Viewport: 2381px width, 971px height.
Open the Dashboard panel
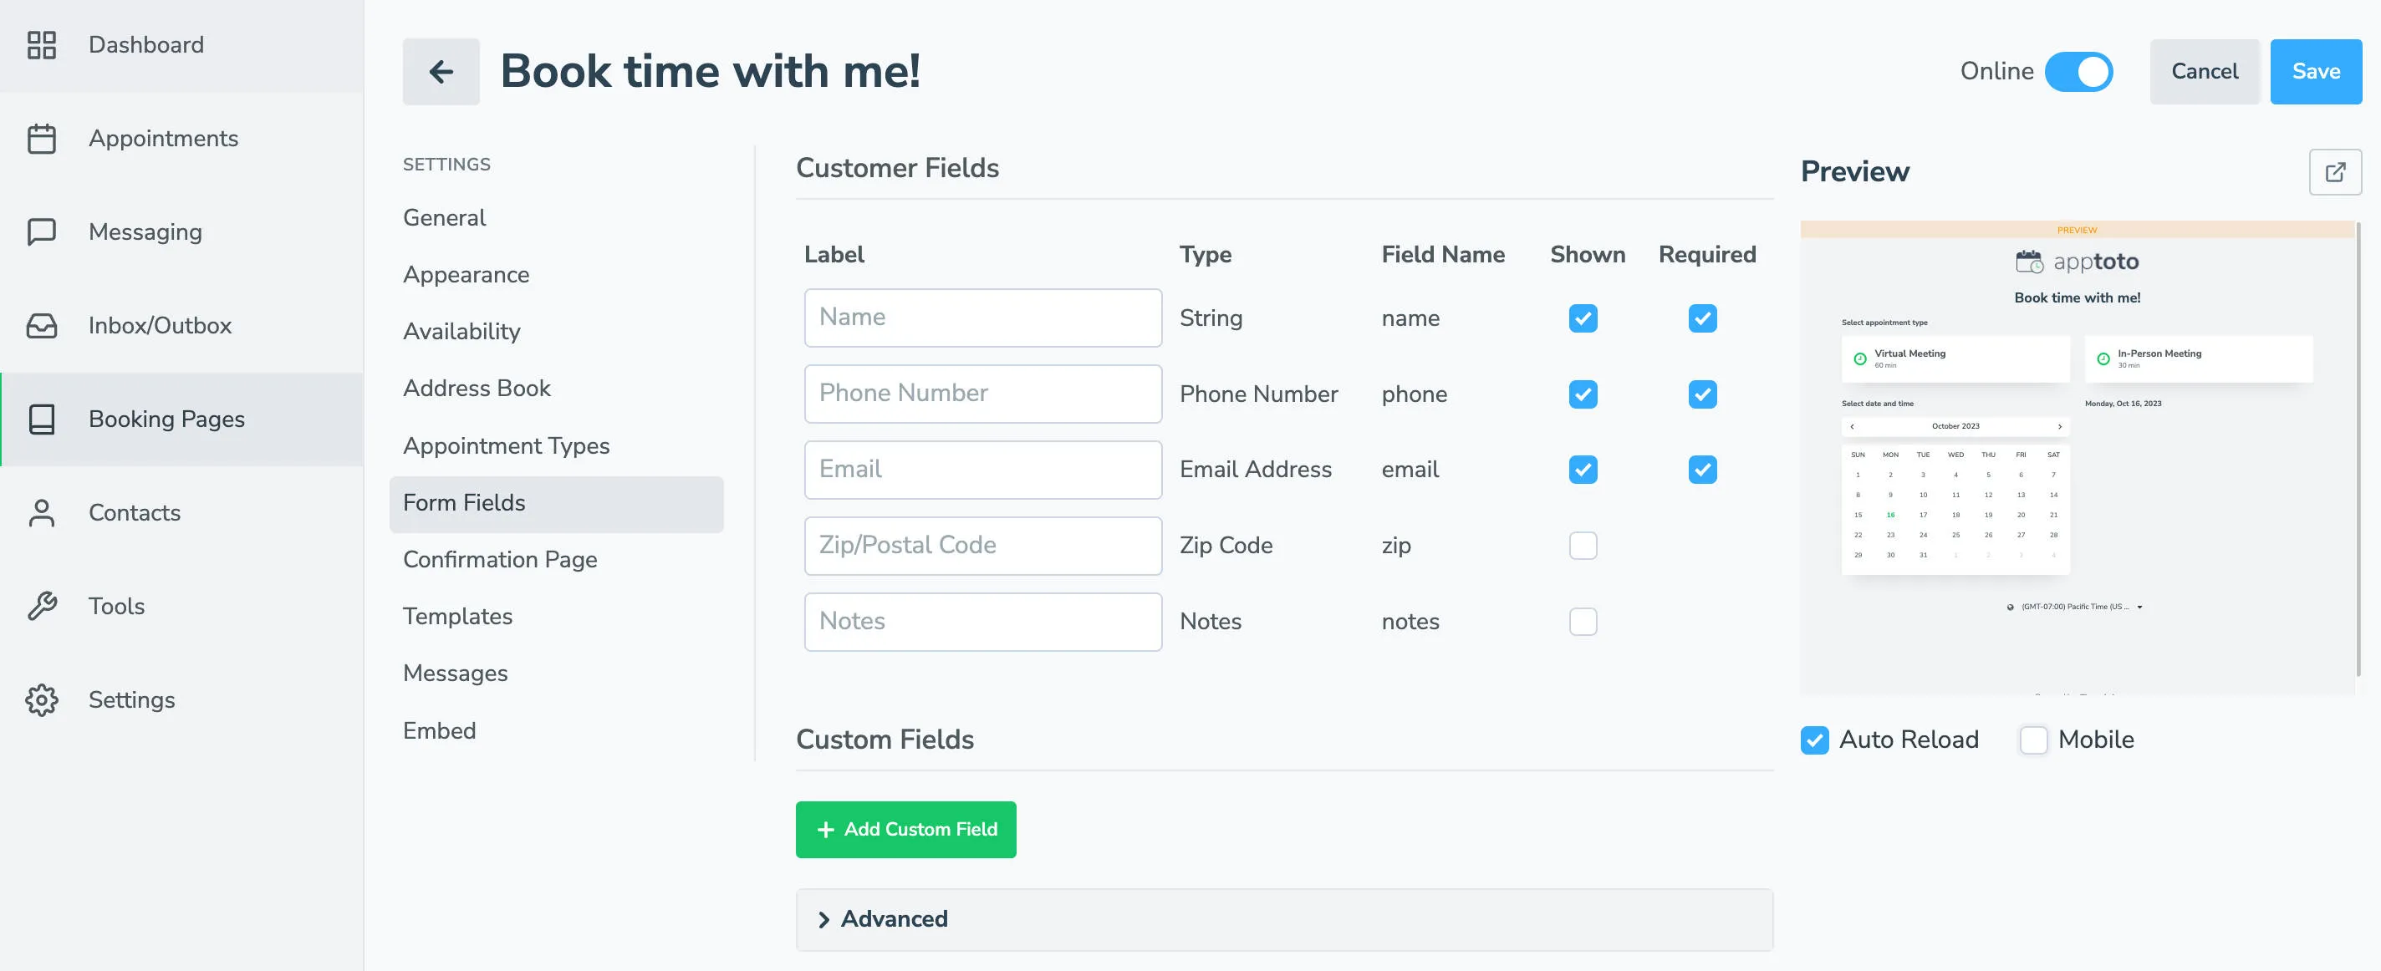[146, 44]
